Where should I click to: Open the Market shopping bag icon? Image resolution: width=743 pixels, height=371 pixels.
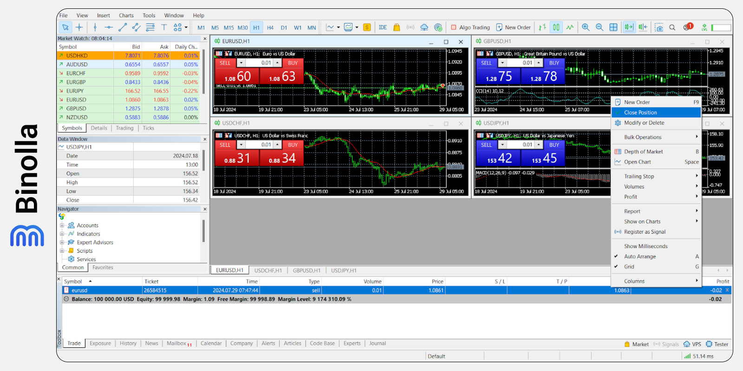pyautogui.click(x=397, y=27)
